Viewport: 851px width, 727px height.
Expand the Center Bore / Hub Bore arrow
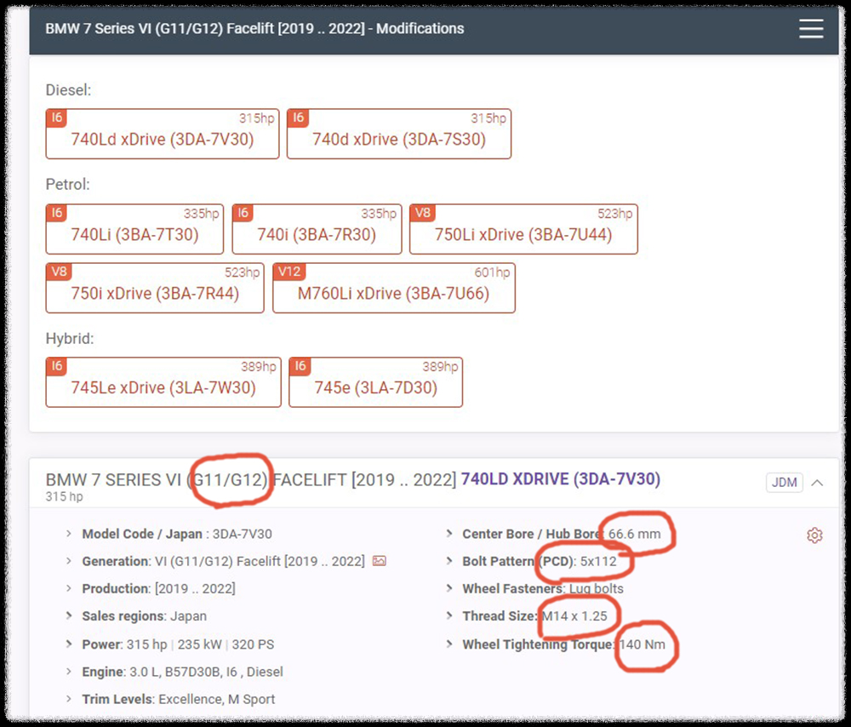448,533
